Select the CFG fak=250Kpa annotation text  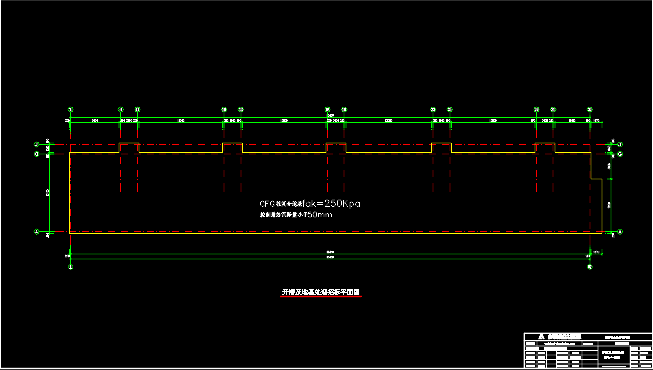click(x=310, y=204)
